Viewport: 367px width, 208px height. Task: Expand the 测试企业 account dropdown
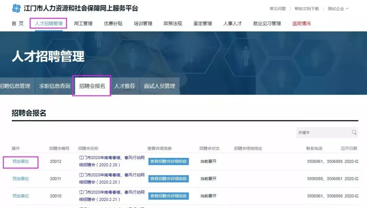(x=338, y=9)
